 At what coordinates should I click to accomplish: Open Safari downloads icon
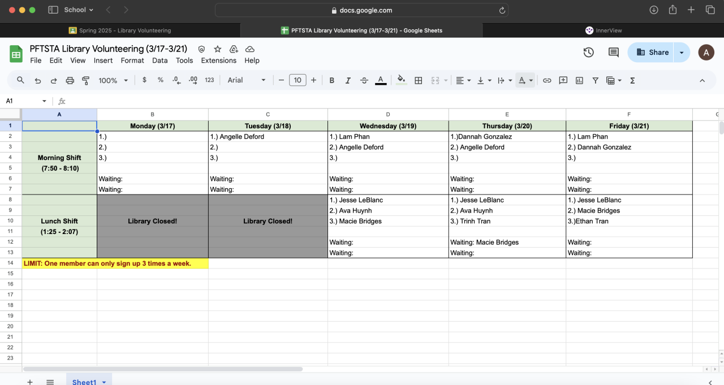tap(654, 10)
